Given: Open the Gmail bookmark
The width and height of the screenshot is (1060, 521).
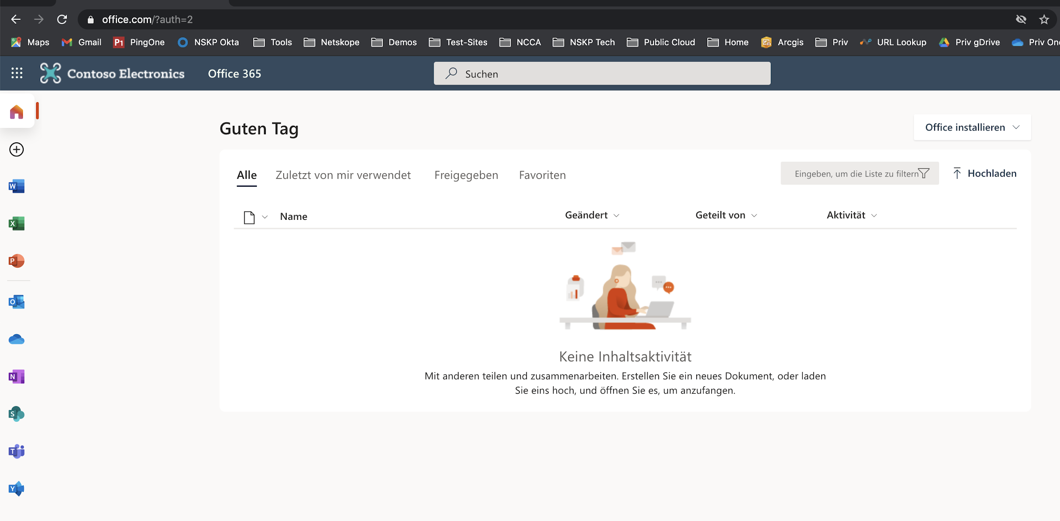Looking at the screenshot, I should pyautogui.click(x=81, y=42).
